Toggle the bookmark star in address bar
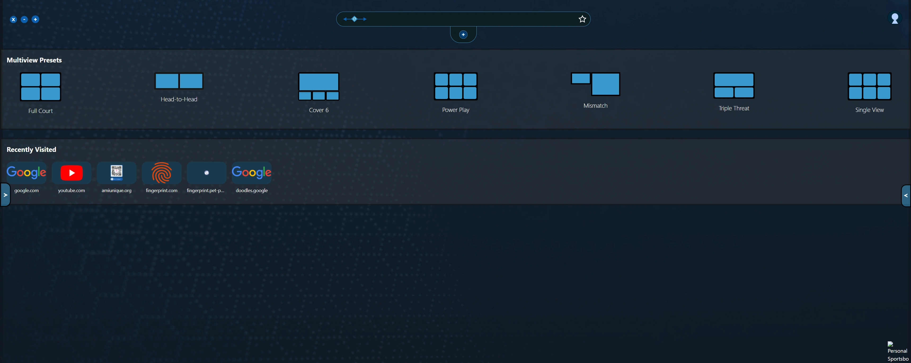The height and width of the screenshot is (363, 911). point(582,19)
